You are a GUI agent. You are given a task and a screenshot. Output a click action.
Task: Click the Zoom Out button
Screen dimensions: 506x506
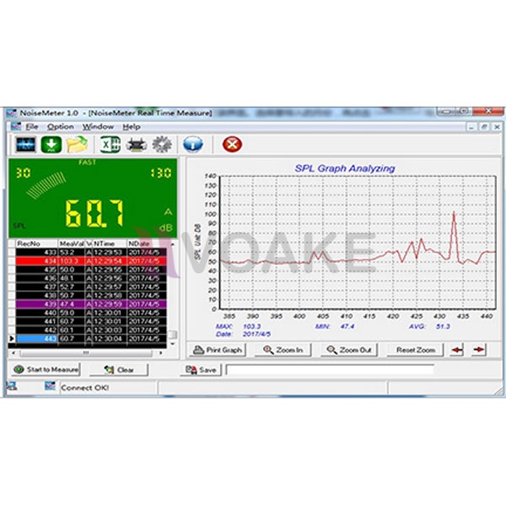click(349, 350)
